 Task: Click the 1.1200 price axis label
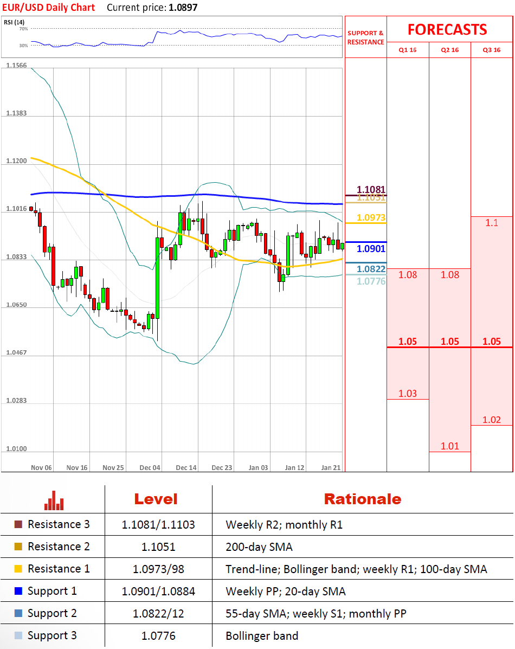(x=17, y=161)
